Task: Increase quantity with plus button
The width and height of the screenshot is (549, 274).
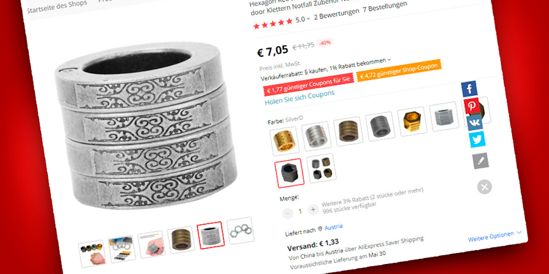Action: coord(313,210)
